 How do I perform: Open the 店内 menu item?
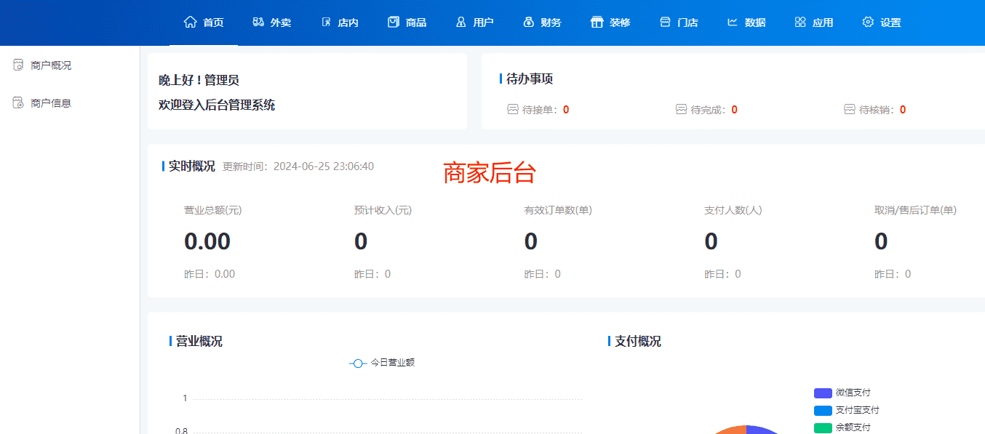tap(340, 22)
